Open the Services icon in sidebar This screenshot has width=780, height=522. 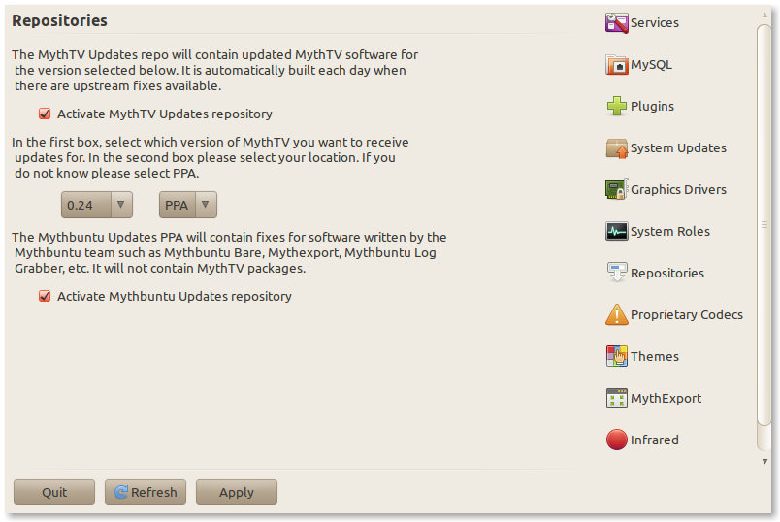(x=616, y=23)
